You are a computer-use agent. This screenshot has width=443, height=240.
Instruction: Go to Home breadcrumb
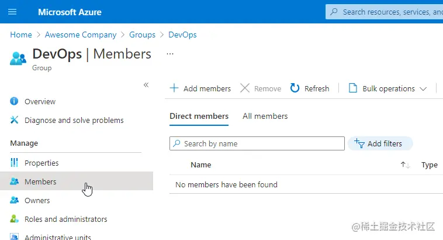pos(21,35)
